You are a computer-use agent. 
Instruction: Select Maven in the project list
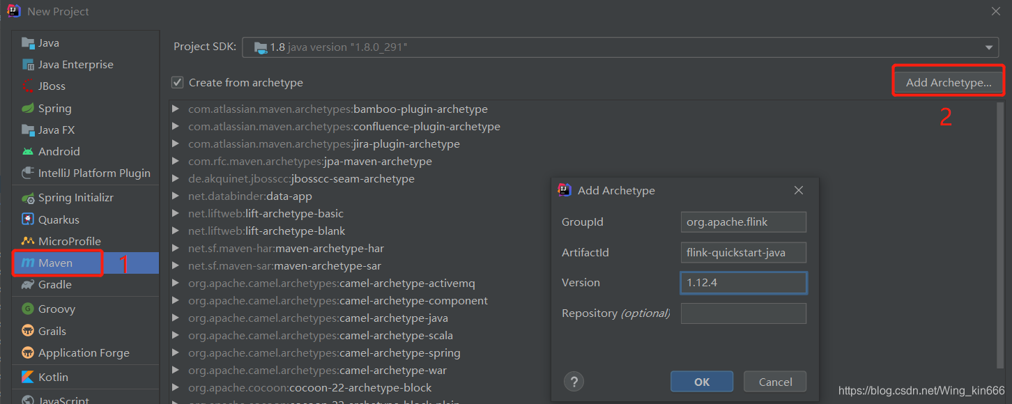click(x=86, y=263)
